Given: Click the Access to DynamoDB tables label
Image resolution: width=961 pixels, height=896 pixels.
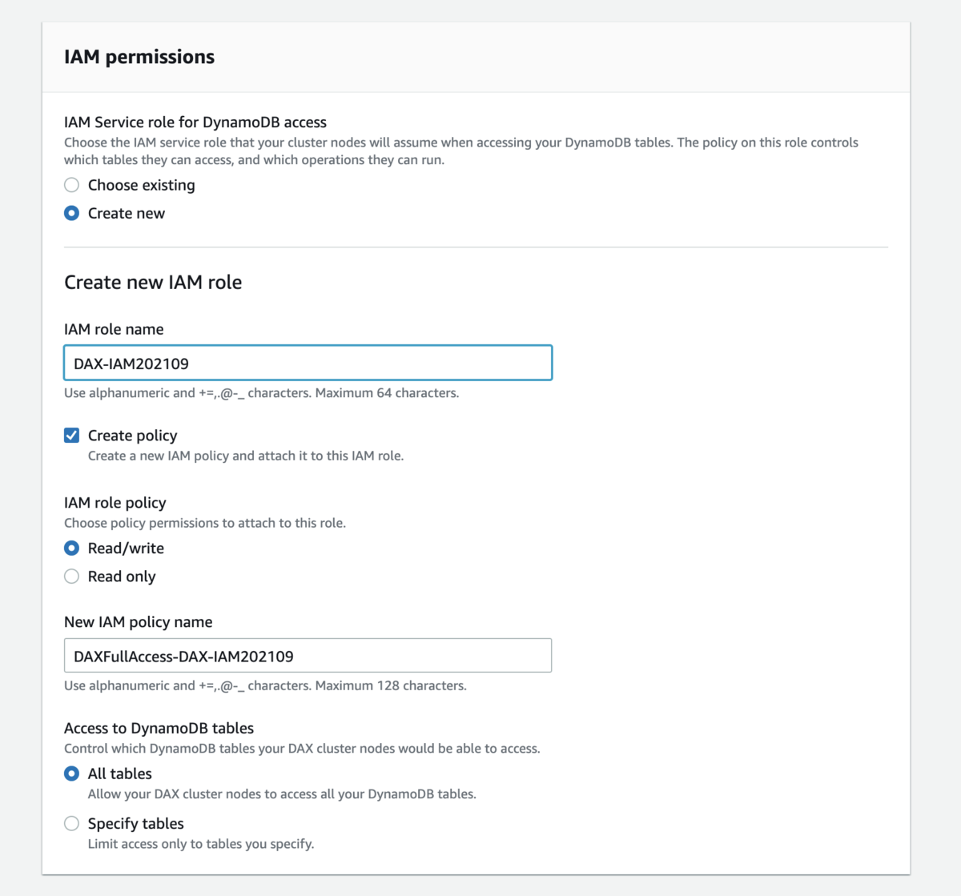Looking at the screenshot, I should (x=159, y=728).
